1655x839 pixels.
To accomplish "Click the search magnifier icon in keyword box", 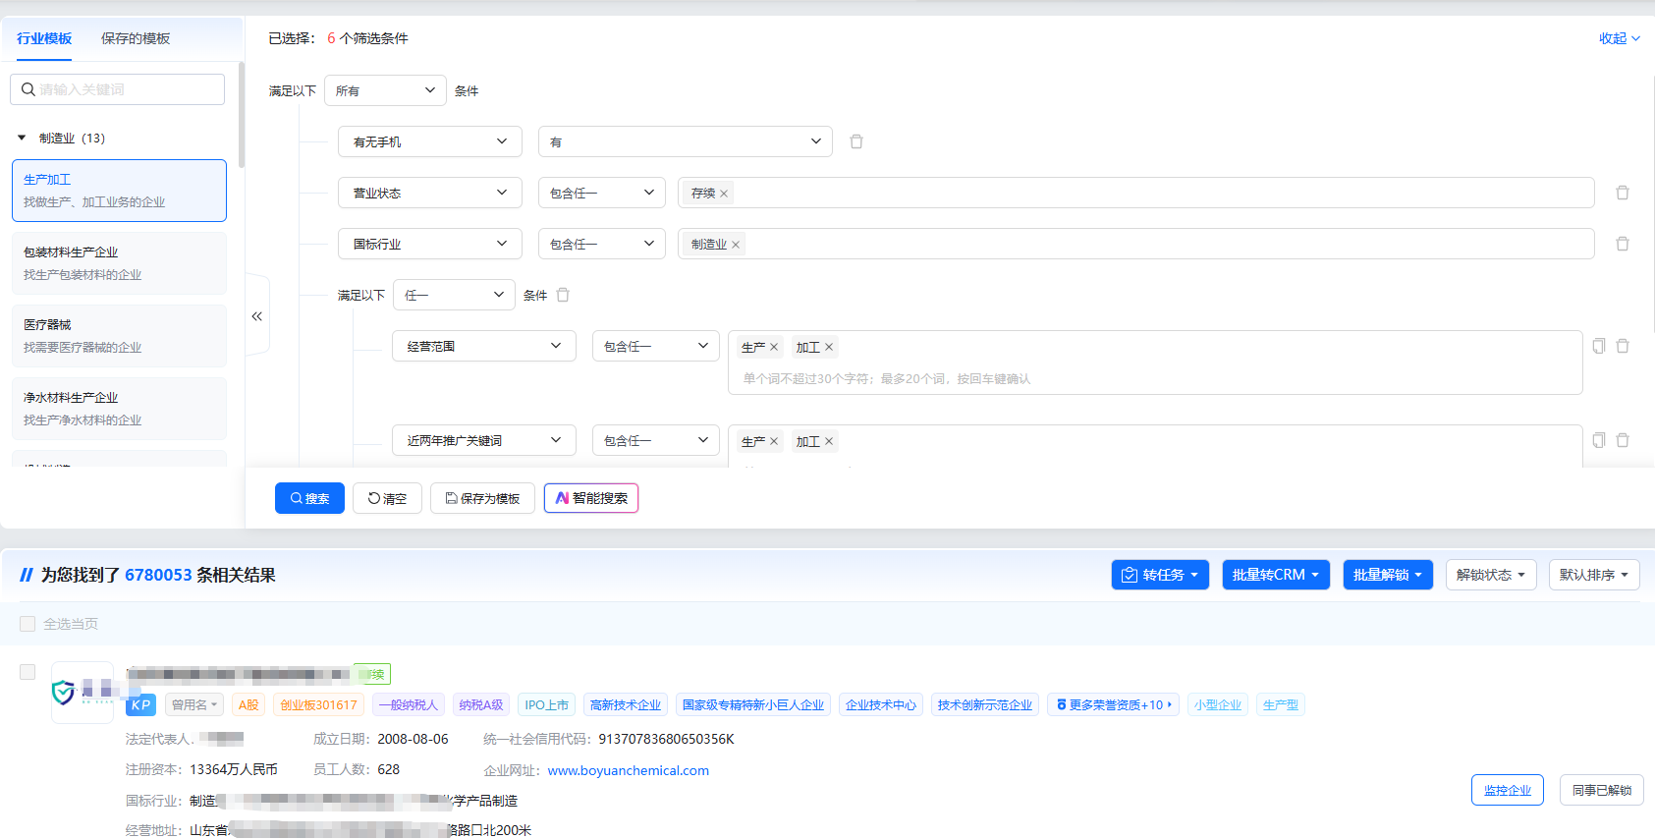I will pos(28,89).
